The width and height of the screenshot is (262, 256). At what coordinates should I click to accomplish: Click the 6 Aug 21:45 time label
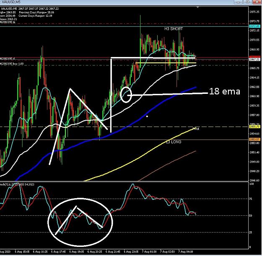pyautogui.click(x=113, y=252)
